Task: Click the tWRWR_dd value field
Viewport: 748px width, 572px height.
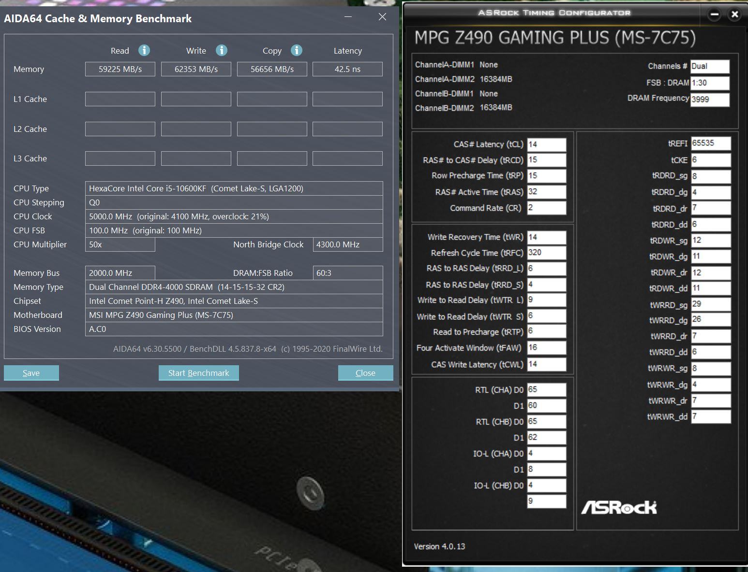Action: click(711, 416)
